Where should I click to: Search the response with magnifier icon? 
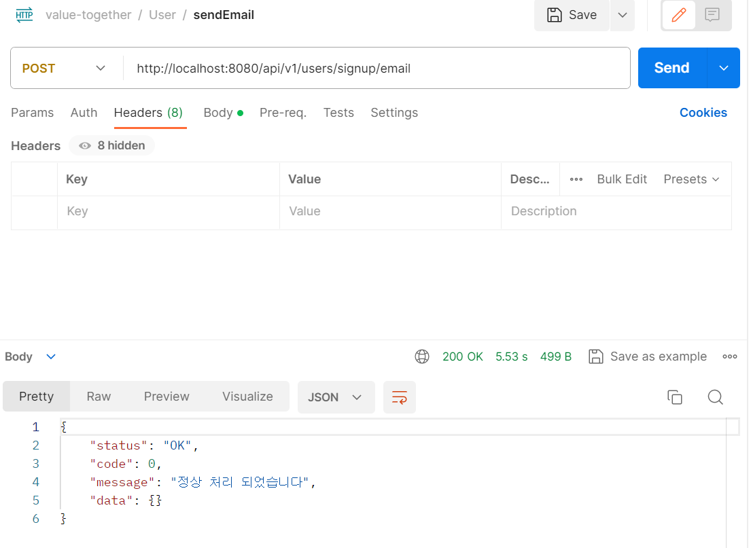tap(715, 397)
